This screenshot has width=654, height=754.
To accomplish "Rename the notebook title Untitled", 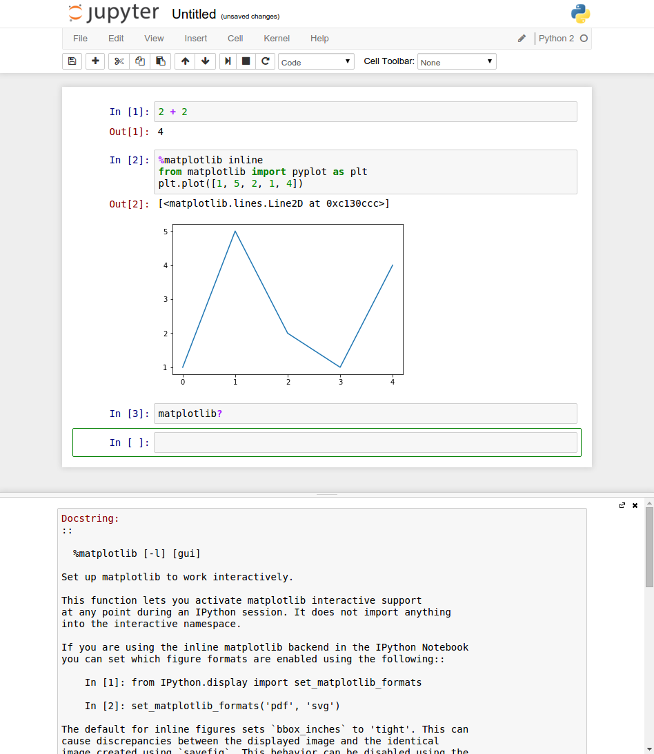I will (194, 14).
